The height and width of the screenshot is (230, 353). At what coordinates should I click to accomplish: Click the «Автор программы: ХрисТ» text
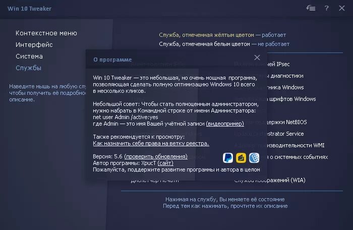[x=124, y=163]
